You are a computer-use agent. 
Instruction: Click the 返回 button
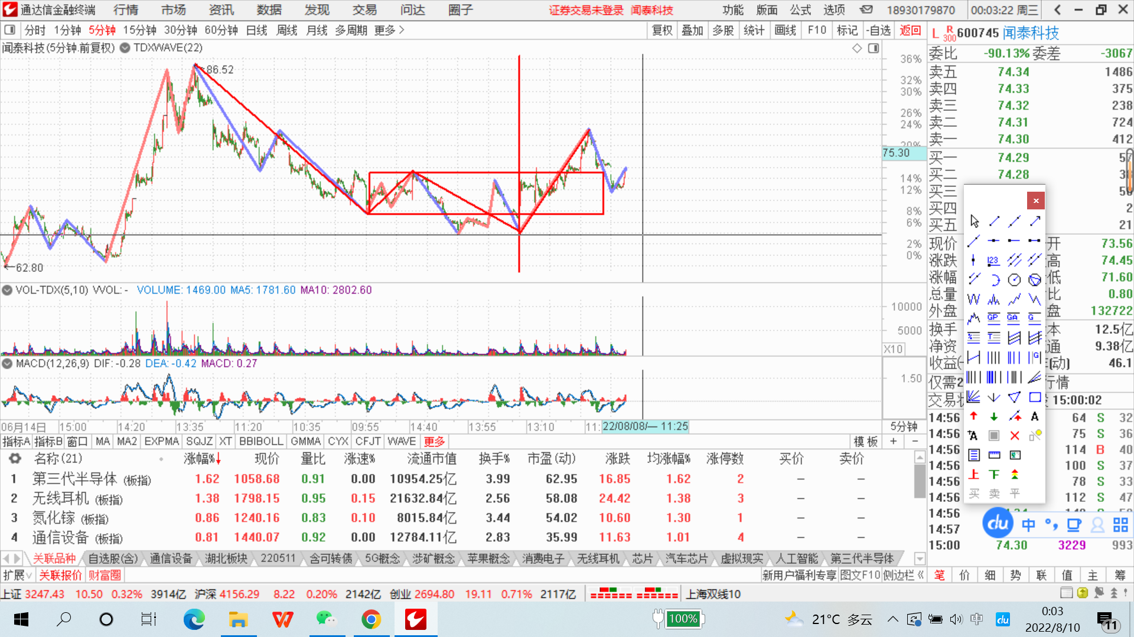pos(910,30)
